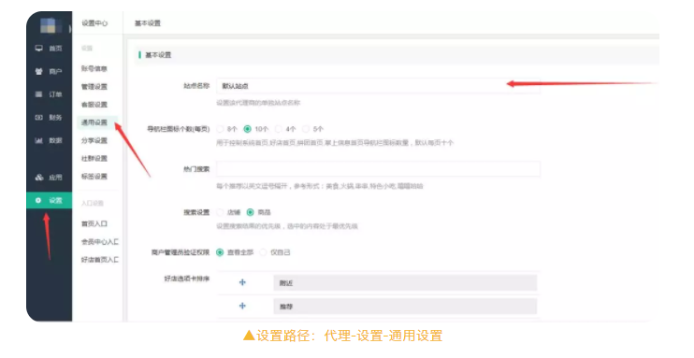Open 分享设置 in settings menu

tap(94, 140)
